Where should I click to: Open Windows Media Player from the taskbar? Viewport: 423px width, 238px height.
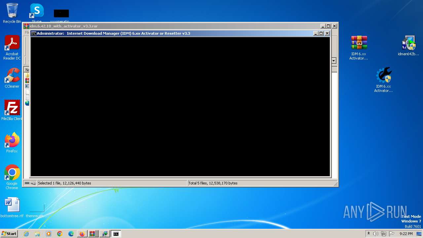coord(49,234)
